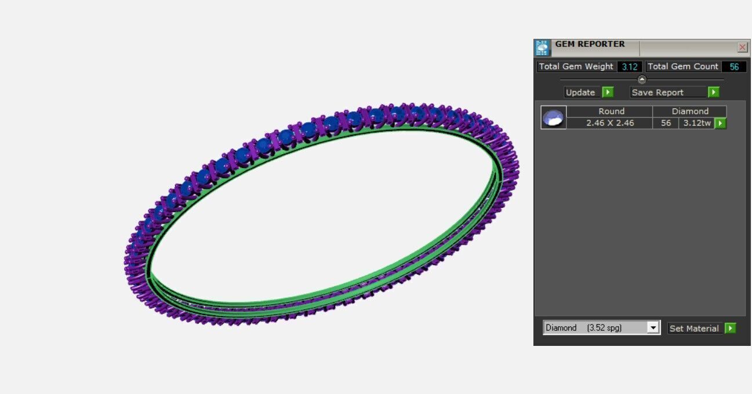This screenshot has width=752, height=394.
Task: Click green arrow beside 3.12tw
Action: pyautogui.click(x=720, y=123)
